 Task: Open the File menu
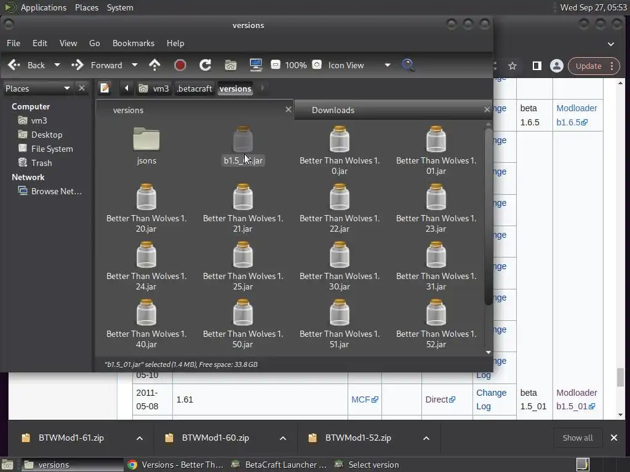(14, 43)
